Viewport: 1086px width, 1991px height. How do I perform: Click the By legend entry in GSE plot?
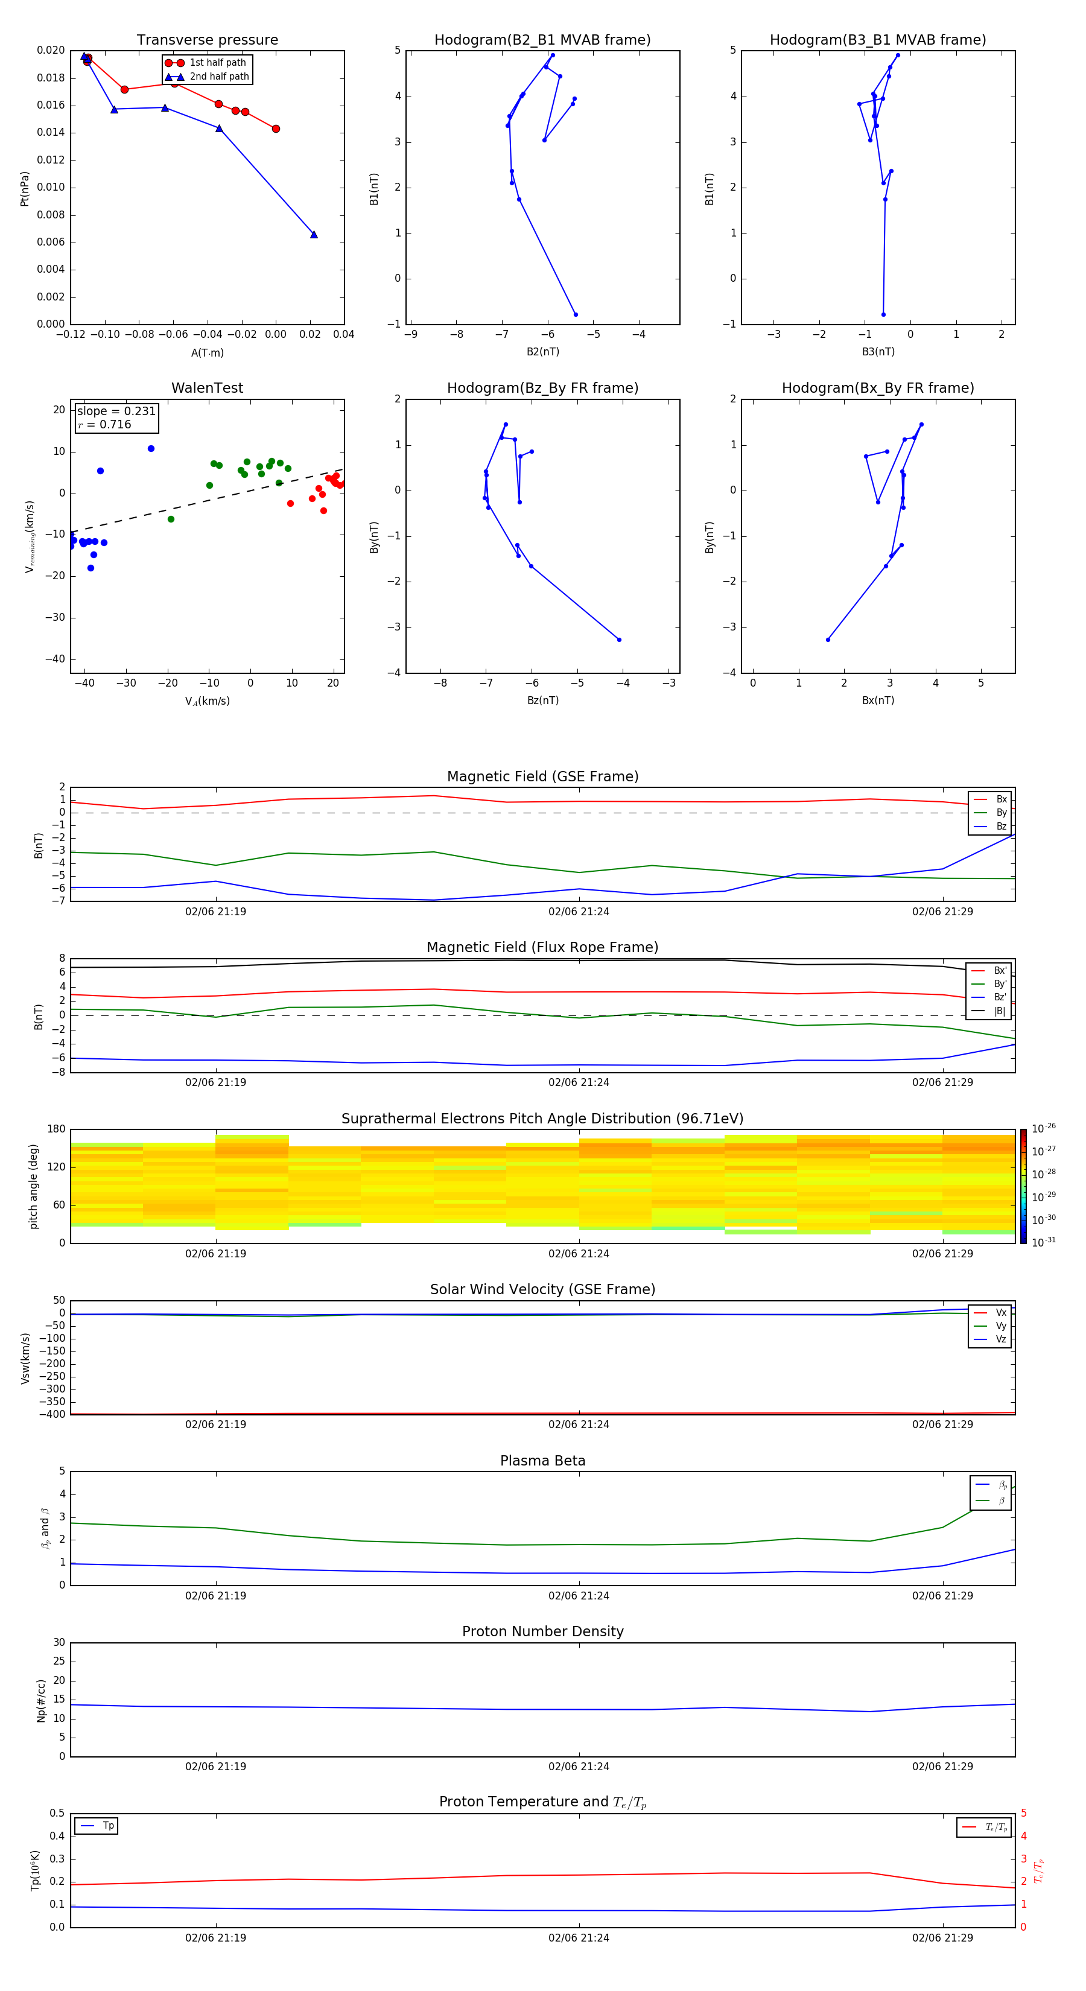tap(990, 812)
